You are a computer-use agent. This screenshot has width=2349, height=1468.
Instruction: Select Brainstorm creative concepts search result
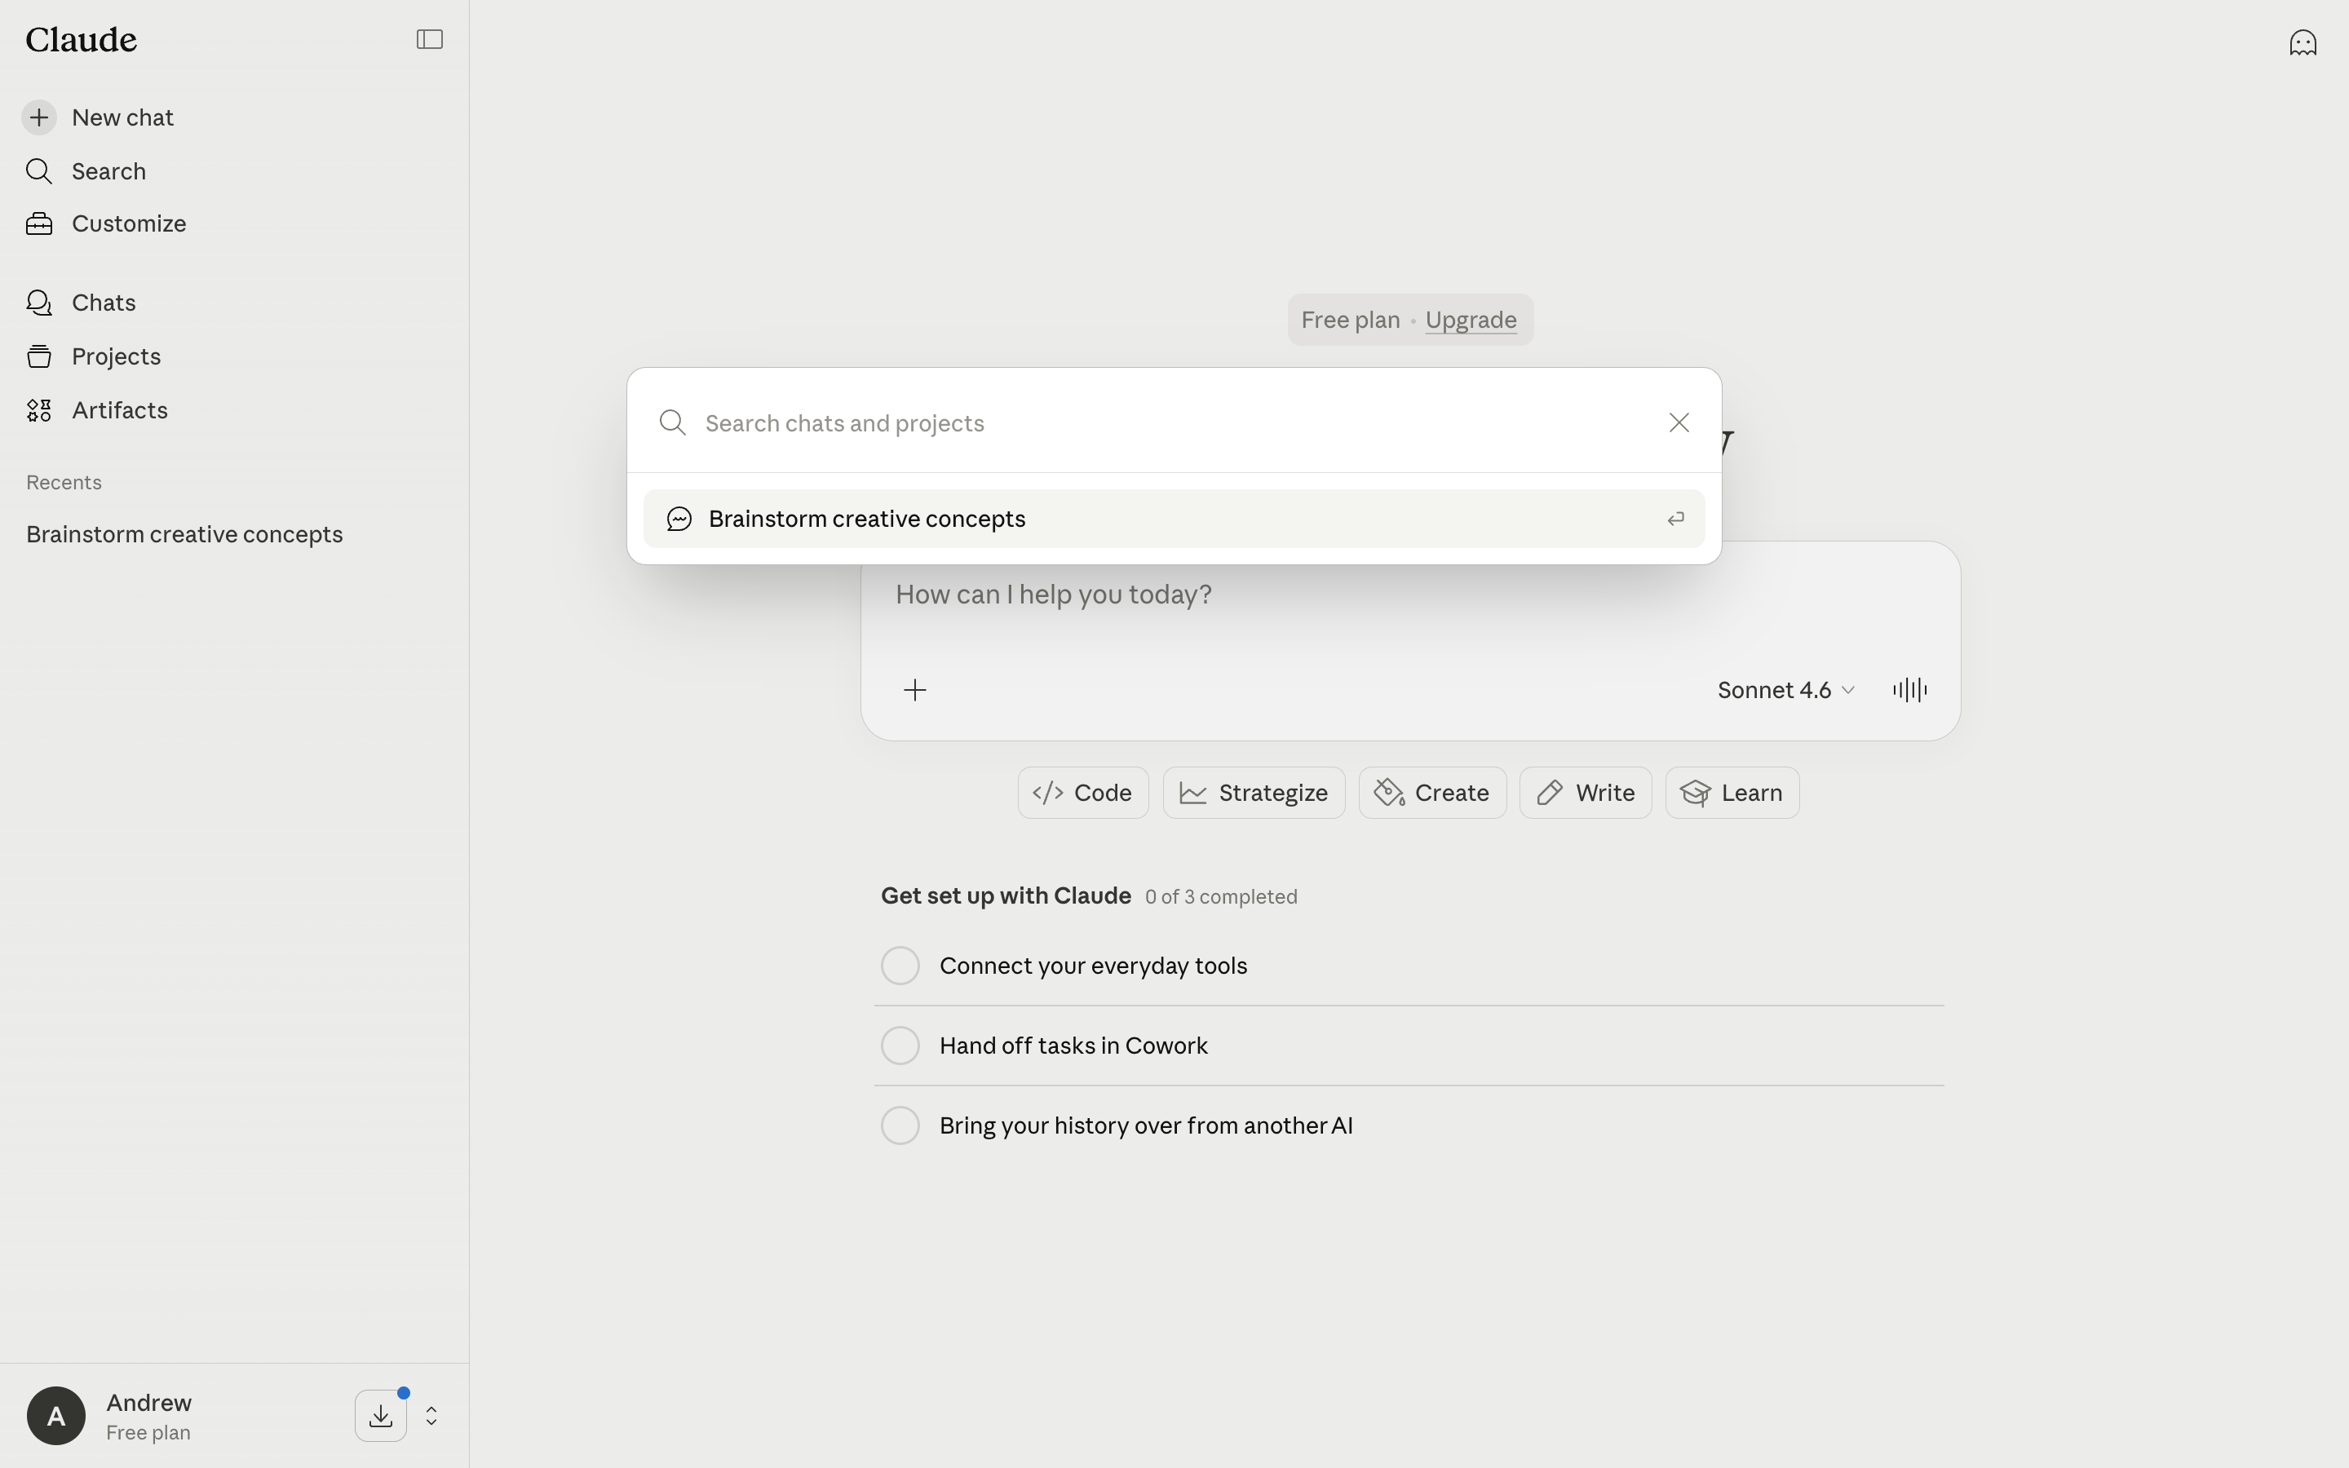(x=1174, y=520)
